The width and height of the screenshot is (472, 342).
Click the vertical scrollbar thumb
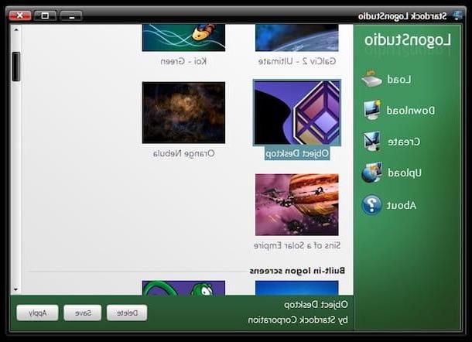pyautogui.click(x=16, y=67)
